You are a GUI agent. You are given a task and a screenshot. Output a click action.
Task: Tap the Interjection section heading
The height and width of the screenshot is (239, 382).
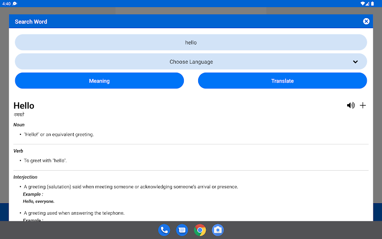point(25,177)
